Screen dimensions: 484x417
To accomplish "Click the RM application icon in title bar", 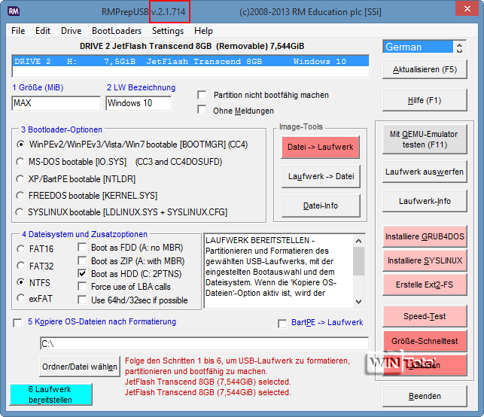I will pos(14,11).
